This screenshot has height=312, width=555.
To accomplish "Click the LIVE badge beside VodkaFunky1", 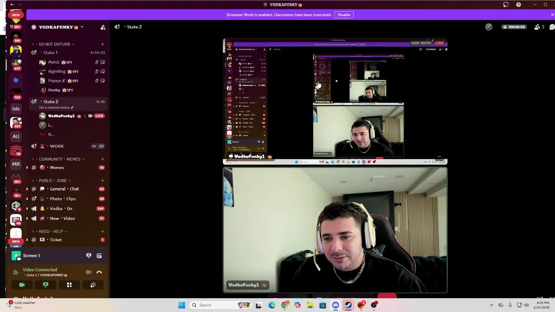I will pyautogui.click(x=99, y=116).
